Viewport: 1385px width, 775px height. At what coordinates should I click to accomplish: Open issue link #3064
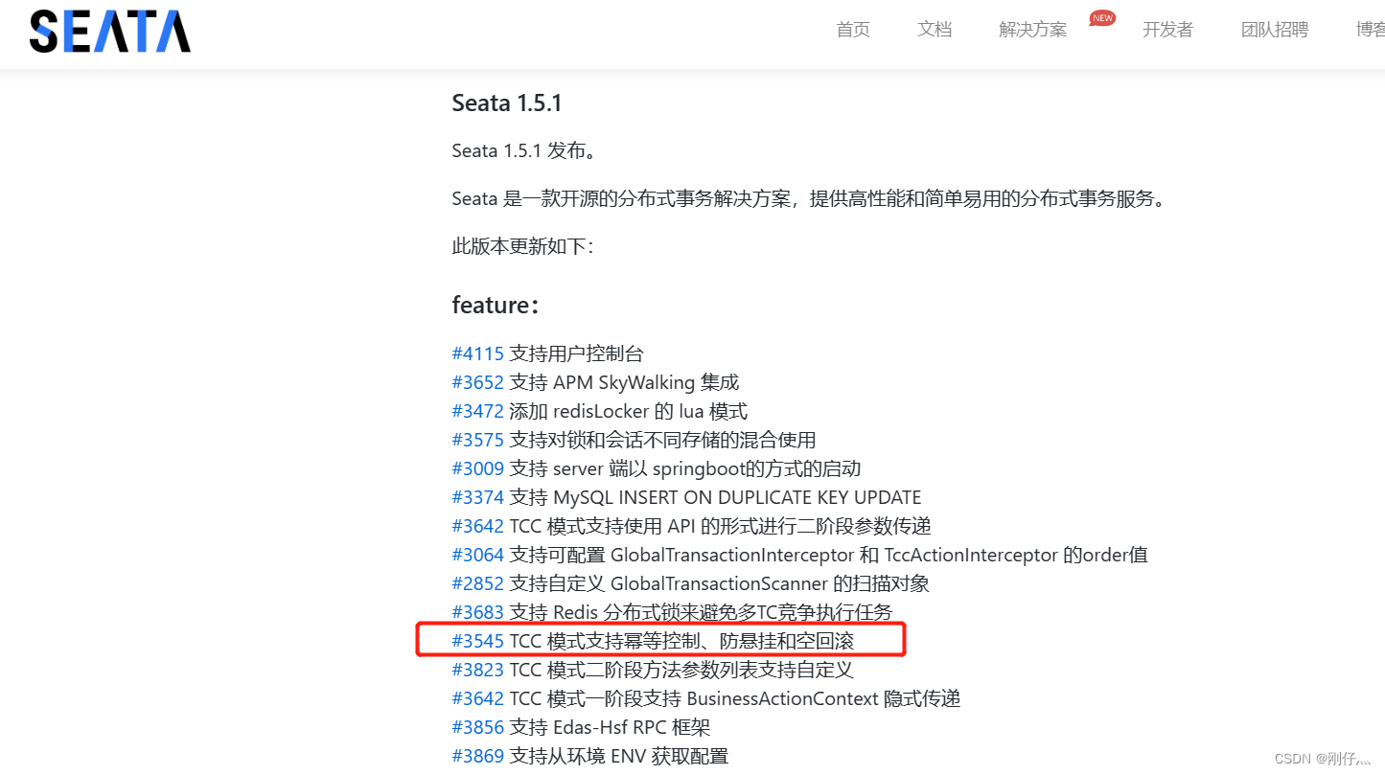coord(477,555)
